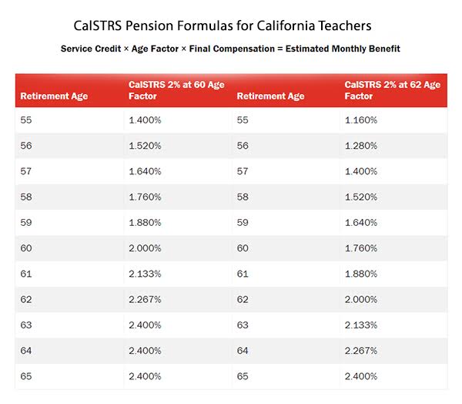Select the first Retirement Age column header
The height and width of the screenshot is (404, 462).
(54, 96)
